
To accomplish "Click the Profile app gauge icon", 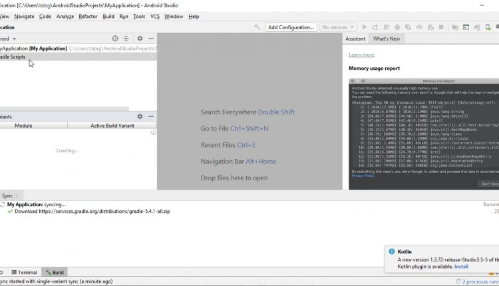I will tap(419, 27).
